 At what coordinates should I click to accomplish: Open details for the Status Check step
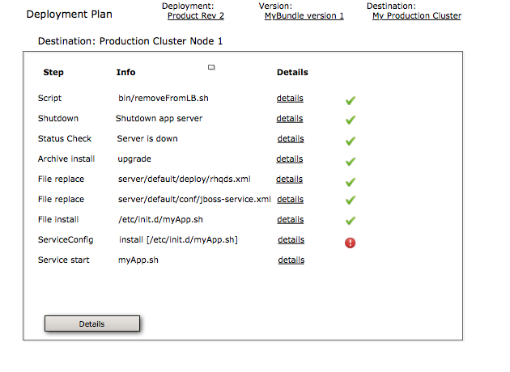coord(291,139)
